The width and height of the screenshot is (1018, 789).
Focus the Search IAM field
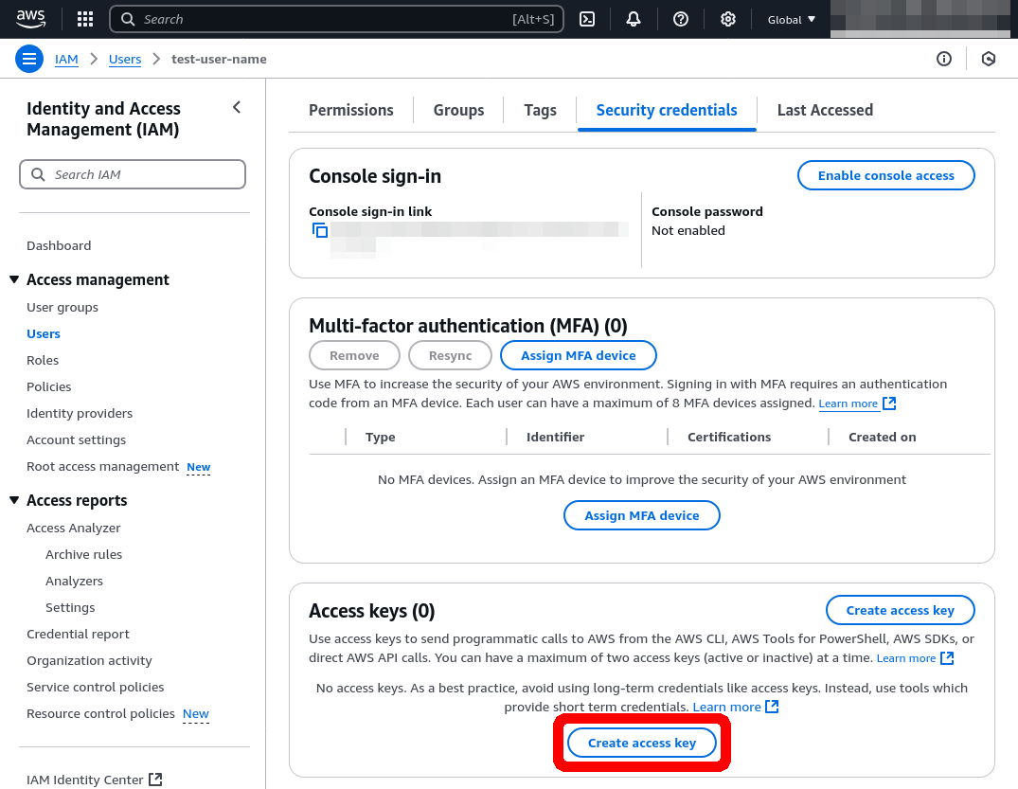(133, 174)
